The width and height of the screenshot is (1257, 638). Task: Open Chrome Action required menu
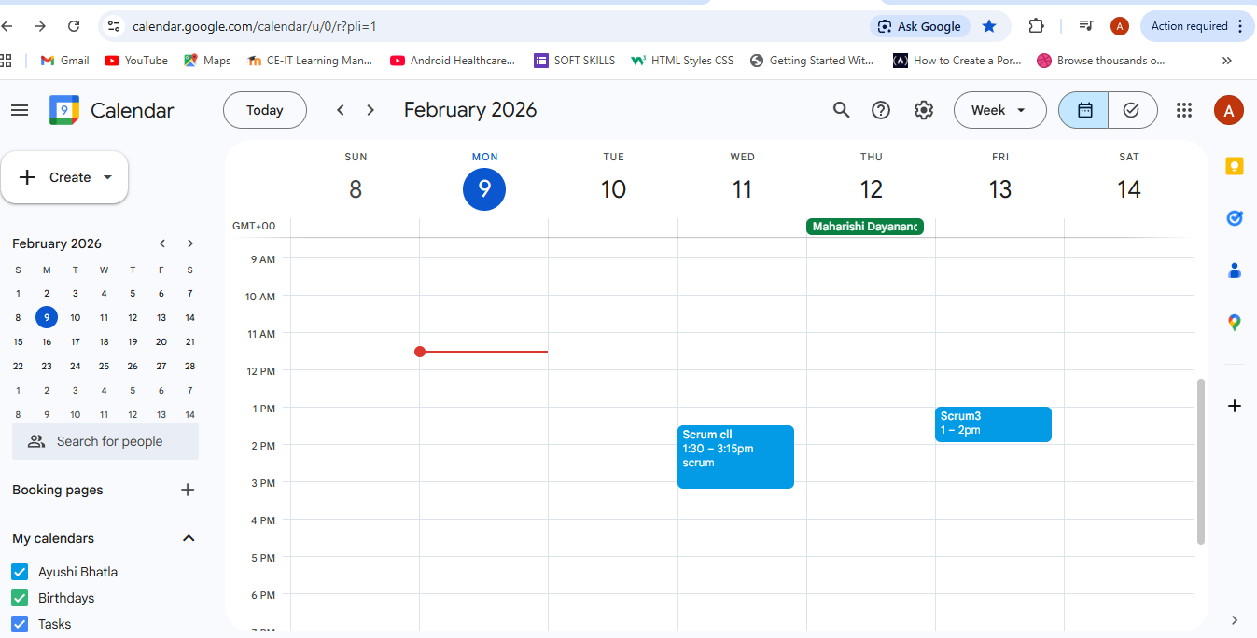(1197, 26)
